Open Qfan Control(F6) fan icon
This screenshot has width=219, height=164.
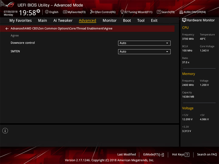point(92,12)
